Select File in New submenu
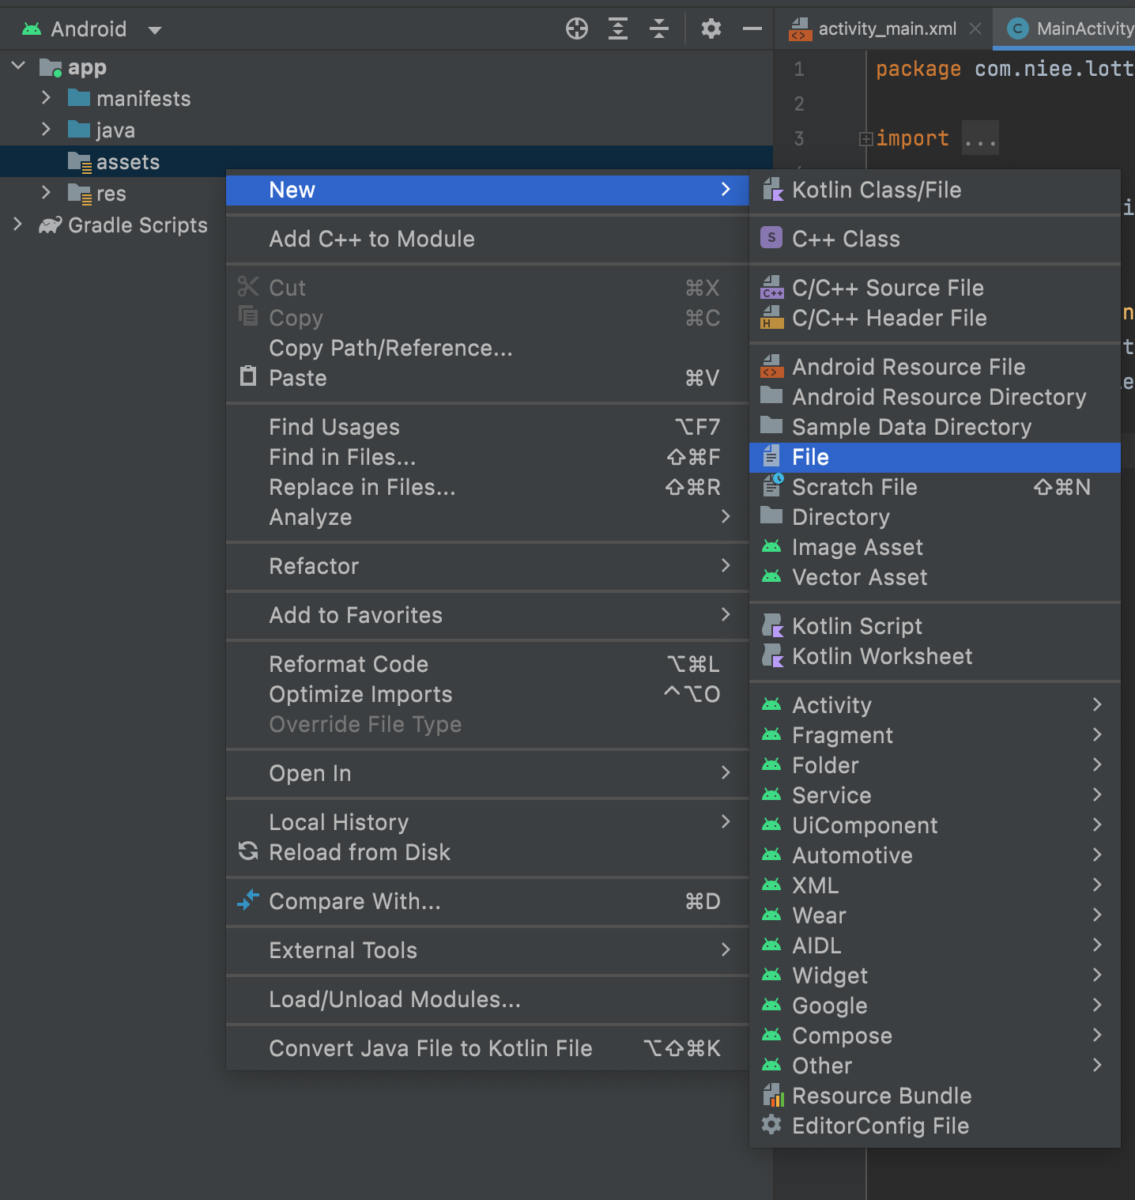This screenshot has height=1200, width=1135. click(x=935, y=458)
